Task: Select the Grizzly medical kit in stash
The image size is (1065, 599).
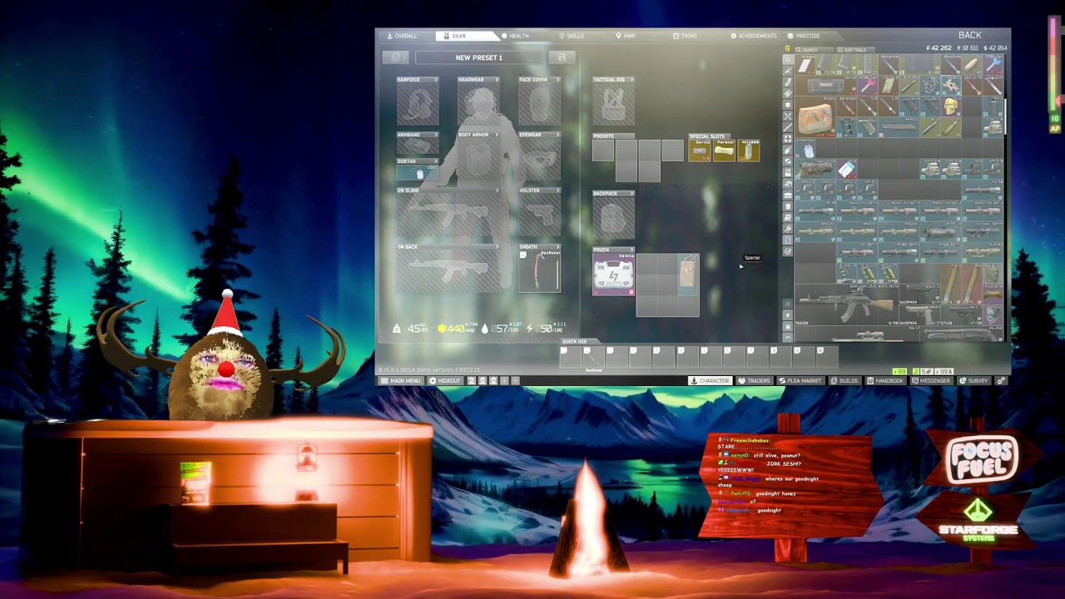Action: [814, 118]
